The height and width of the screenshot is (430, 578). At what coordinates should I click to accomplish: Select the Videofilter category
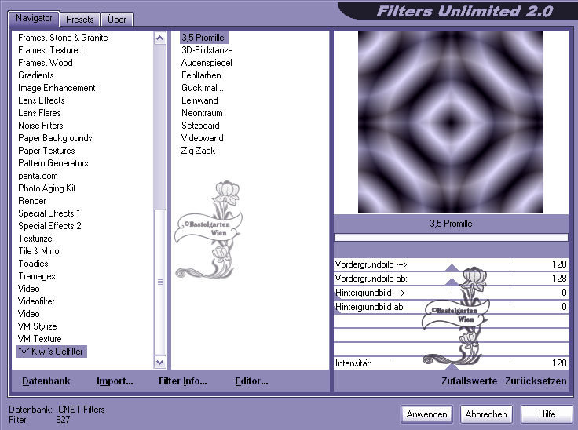pyautogui.click(x=36, y=301)
